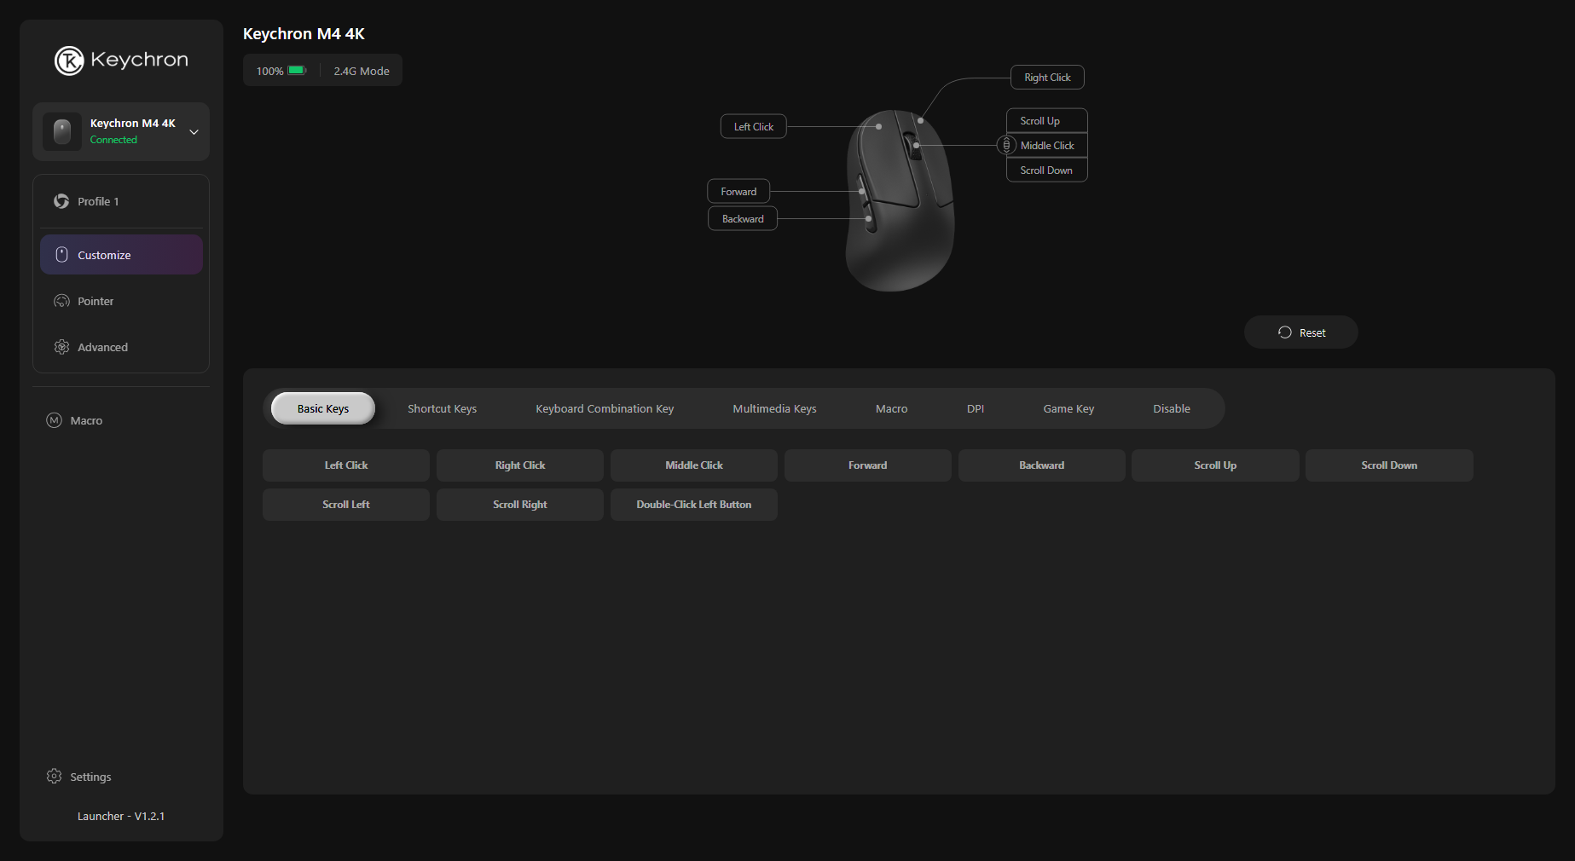Switch to the Multimedia Keys tab

[774, 409]
